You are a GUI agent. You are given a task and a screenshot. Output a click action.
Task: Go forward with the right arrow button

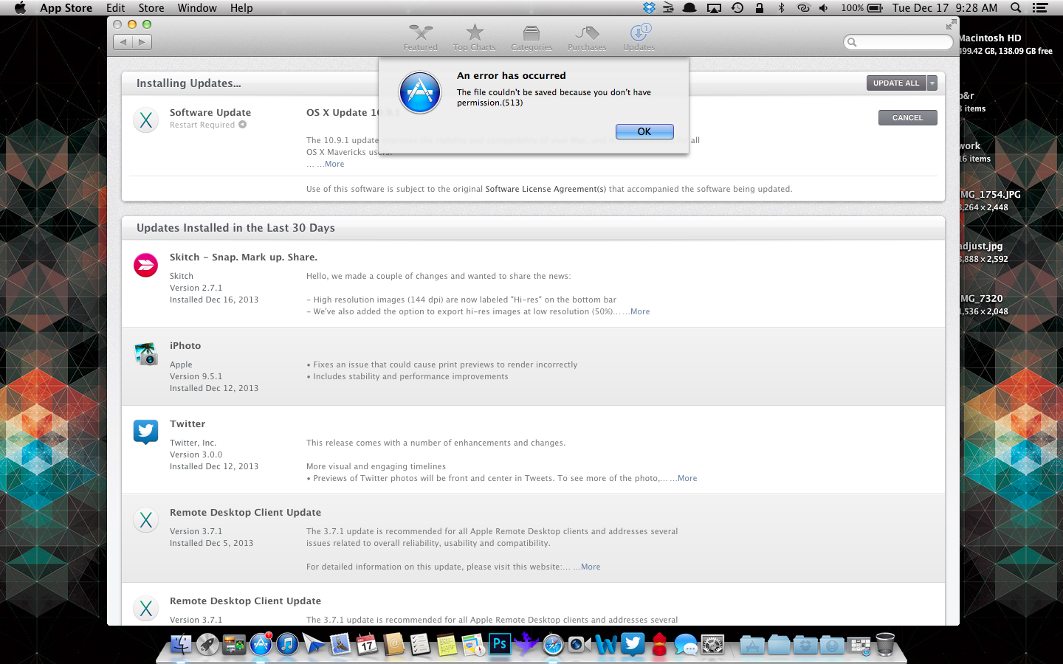click(142, 42)
